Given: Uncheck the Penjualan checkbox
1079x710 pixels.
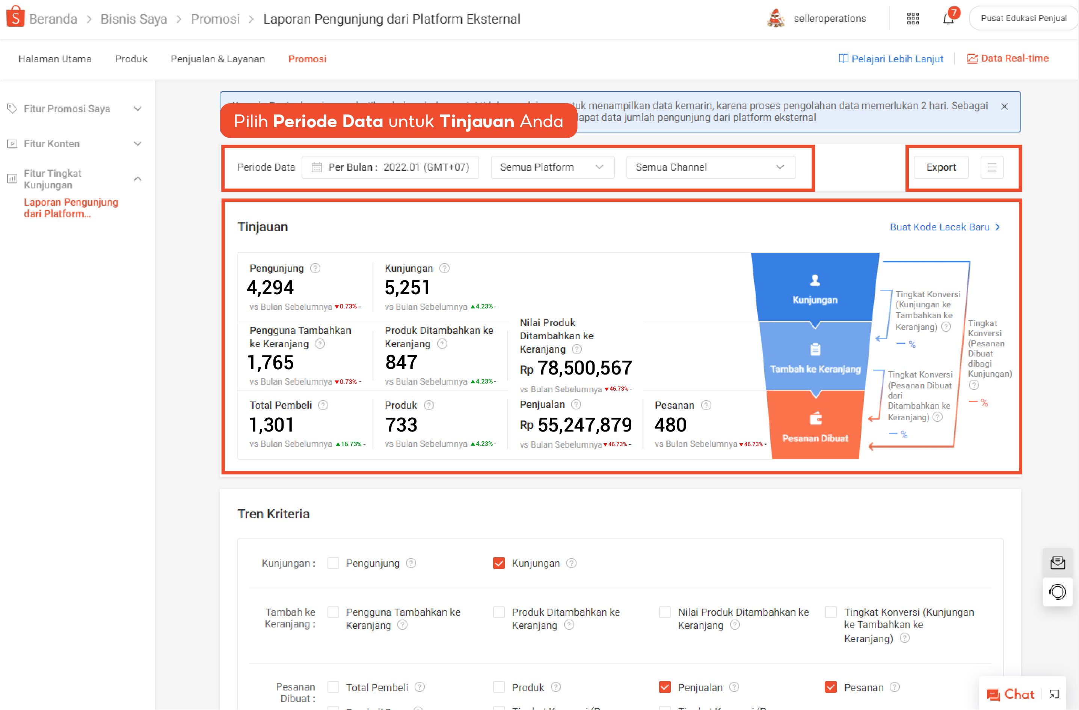Looking at the screenshot, I should click(x=665, y=687).
